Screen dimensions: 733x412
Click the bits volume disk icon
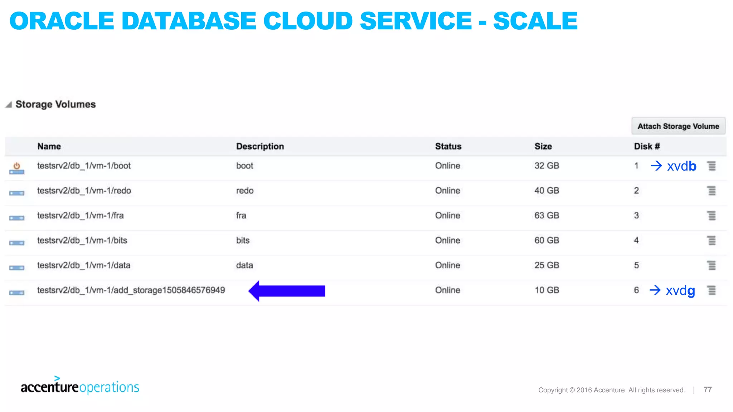click(x=17, y=243)
